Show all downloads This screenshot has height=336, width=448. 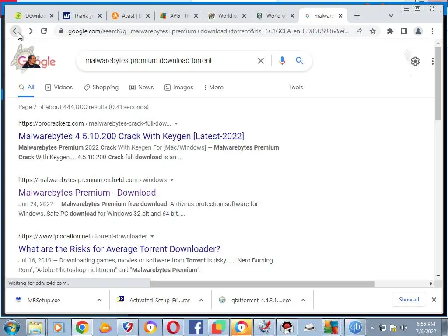coord(409,299)
